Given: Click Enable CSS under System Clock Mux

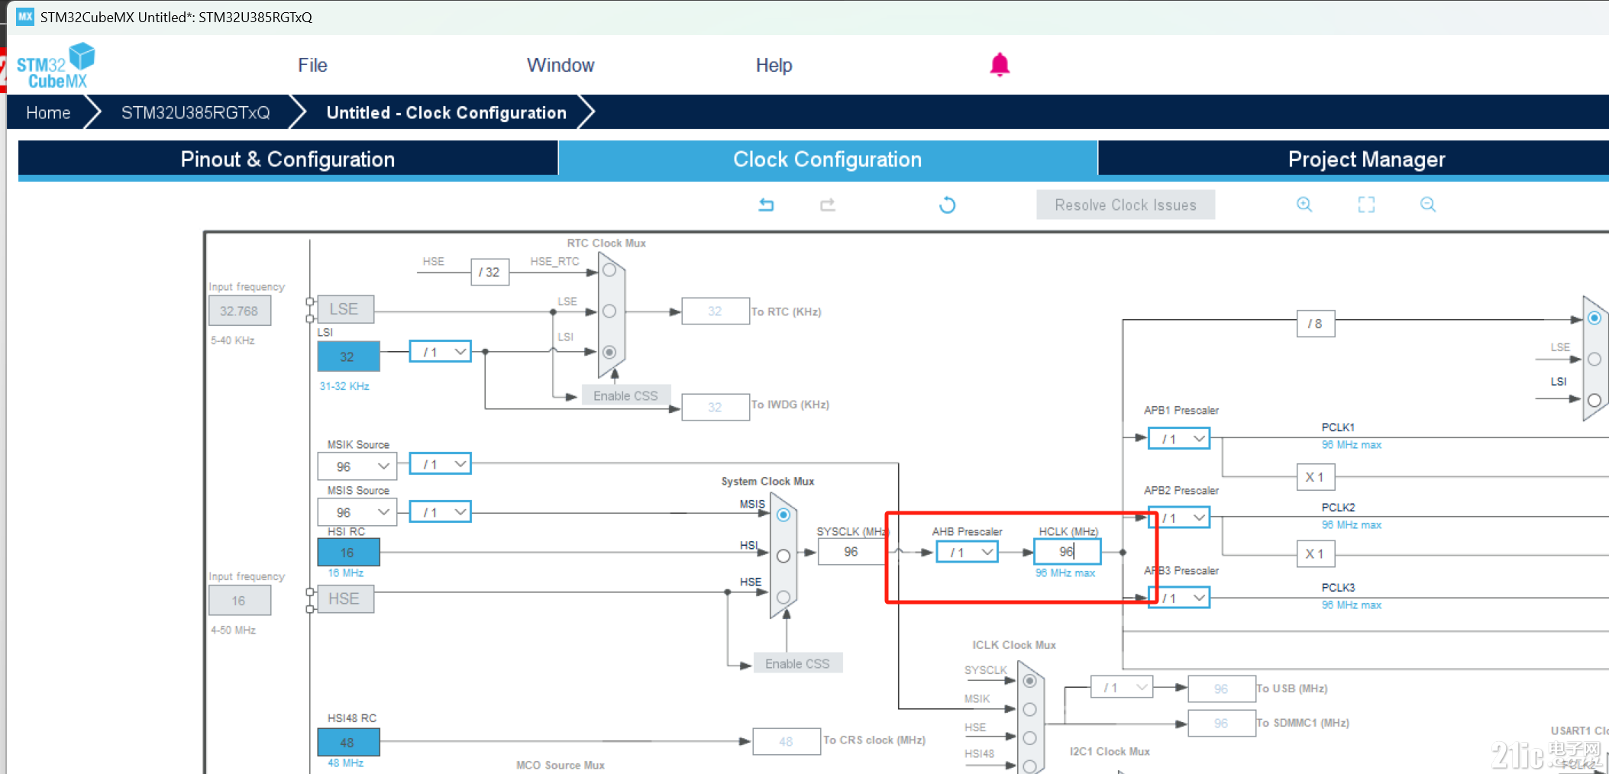Looking at the screenshot, I should click(797, 663).
